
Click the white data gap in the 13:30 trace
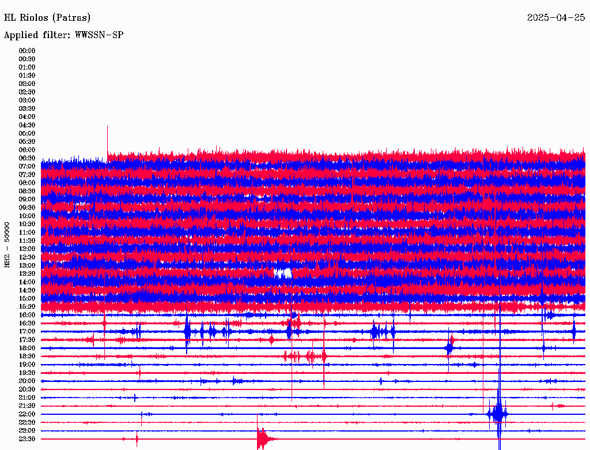(283, 273)
